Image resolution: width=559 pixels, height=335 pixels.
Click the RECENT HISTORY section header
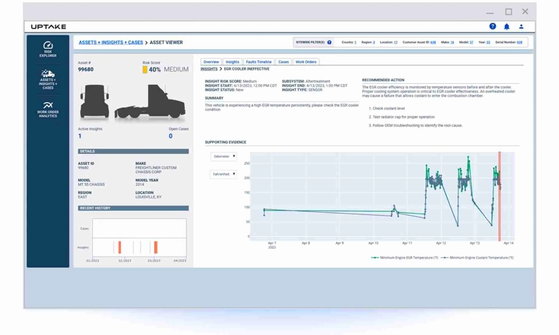click(133, 208)
